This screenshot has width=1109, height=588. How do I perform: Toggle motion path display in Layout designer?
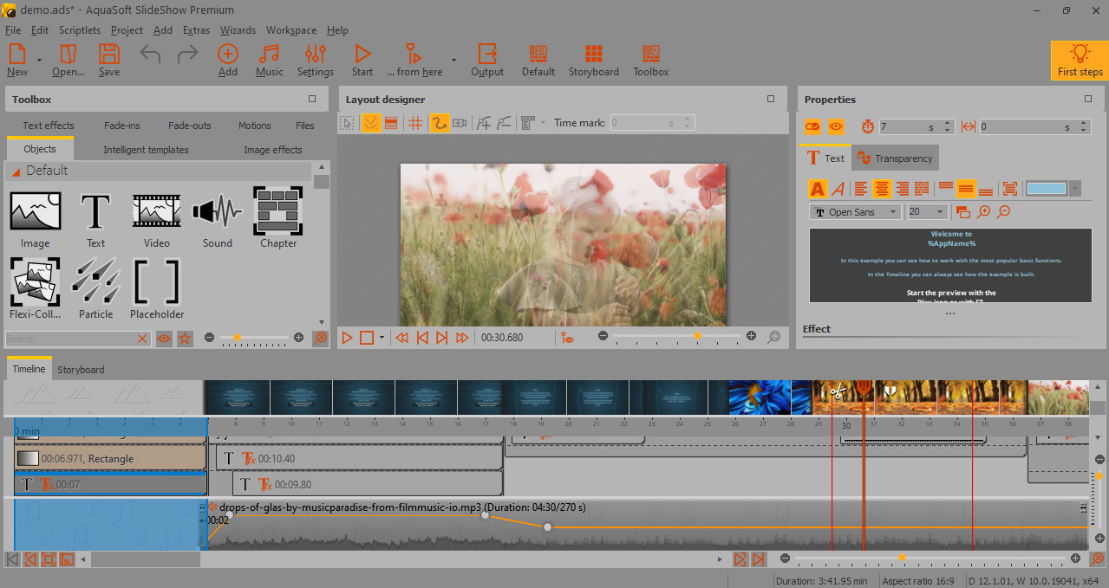click(440, 123)
